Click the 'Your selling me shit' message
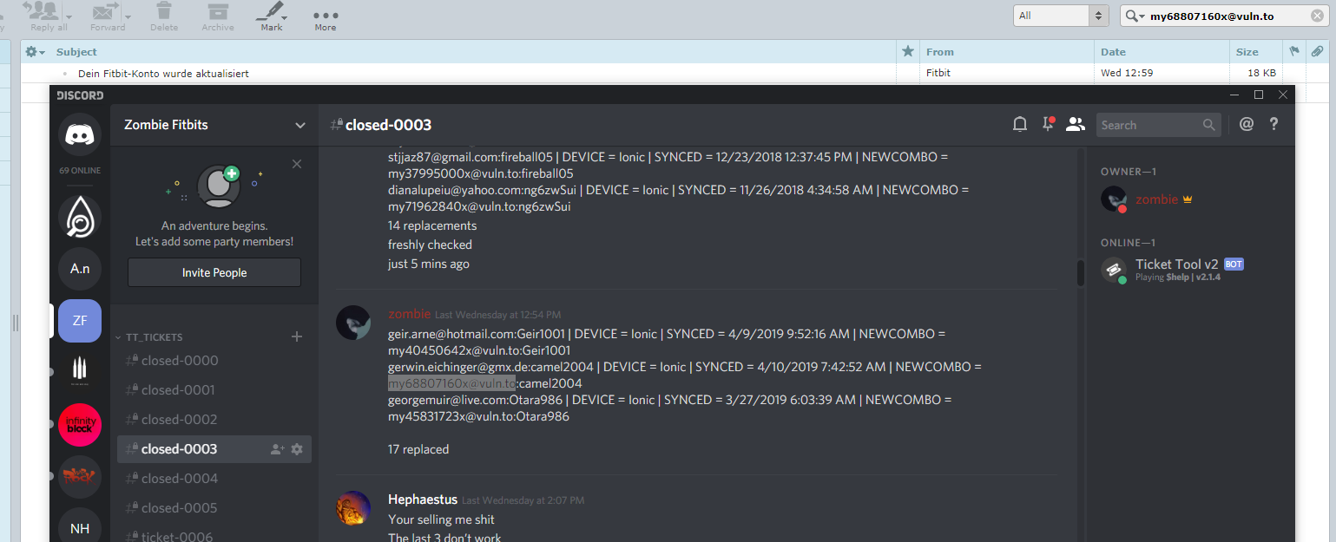The width and height of the screenshot is (1336, 542). point(441,519)
